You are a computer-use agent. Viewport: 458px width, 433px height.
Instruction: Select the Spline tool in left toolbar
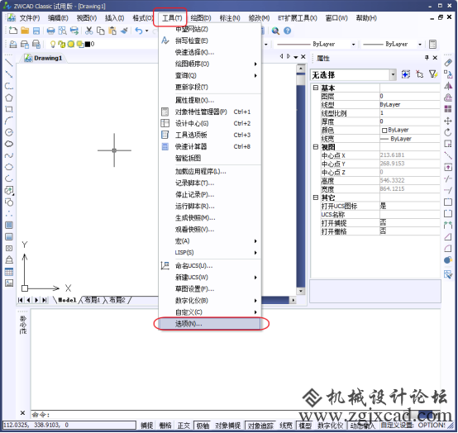(x=9, y=155)
